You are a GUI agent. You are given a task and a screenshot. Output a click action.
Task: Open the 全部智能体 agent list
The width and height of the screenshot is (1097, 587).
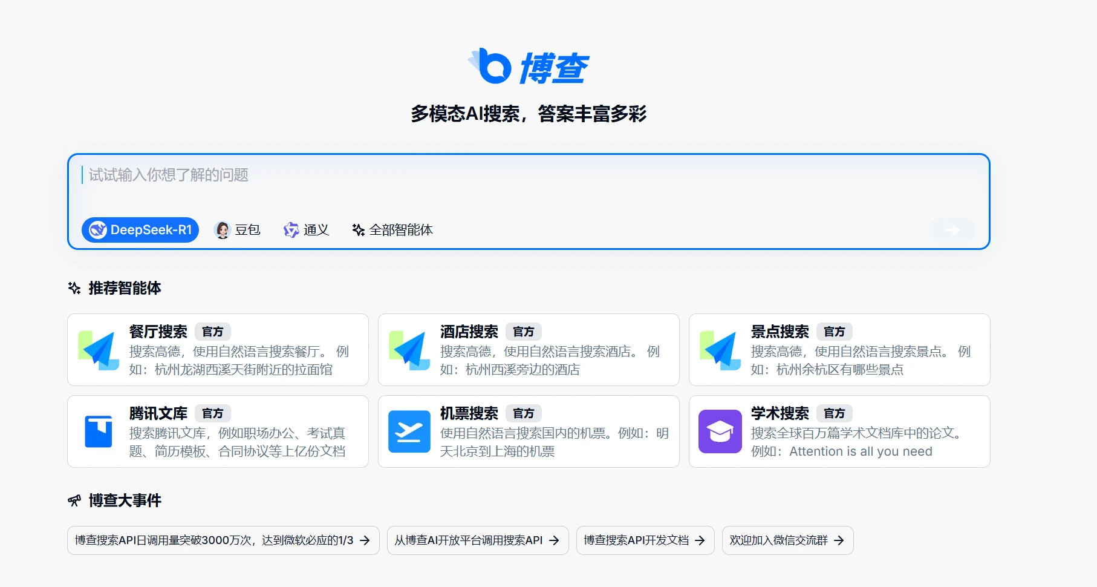click(x=392, y=230)
